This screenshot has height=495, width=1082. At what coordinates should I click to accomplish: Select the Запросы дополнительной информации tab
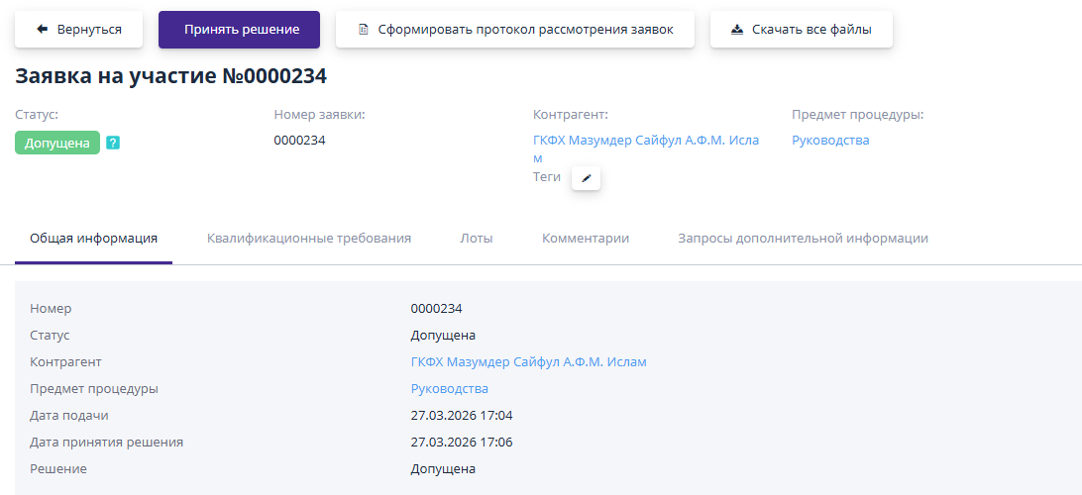point(803,239)
